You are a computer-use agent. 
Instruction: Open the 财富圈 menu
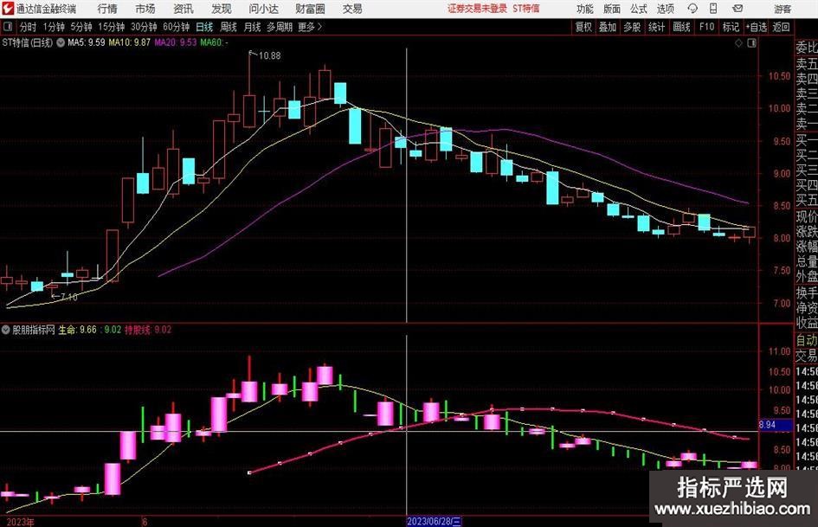[310, 9]
